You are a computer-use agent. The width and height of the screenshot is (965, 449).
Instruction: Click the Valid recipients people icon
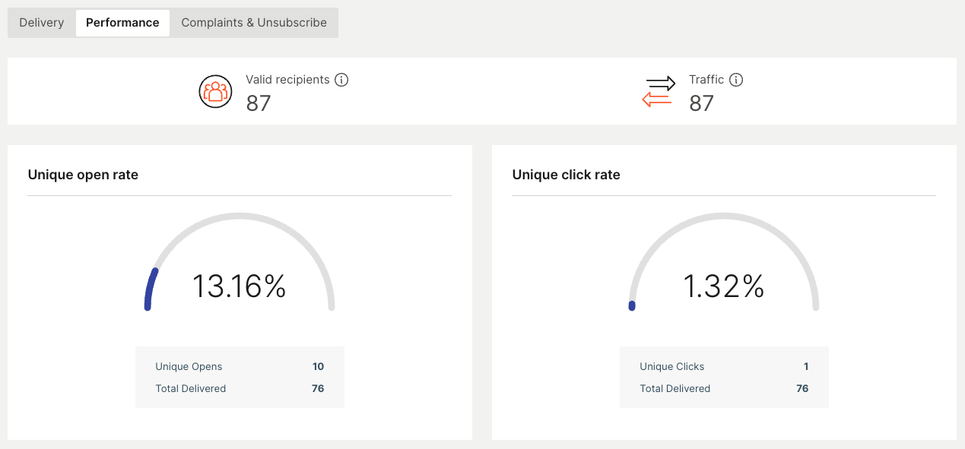215,91
